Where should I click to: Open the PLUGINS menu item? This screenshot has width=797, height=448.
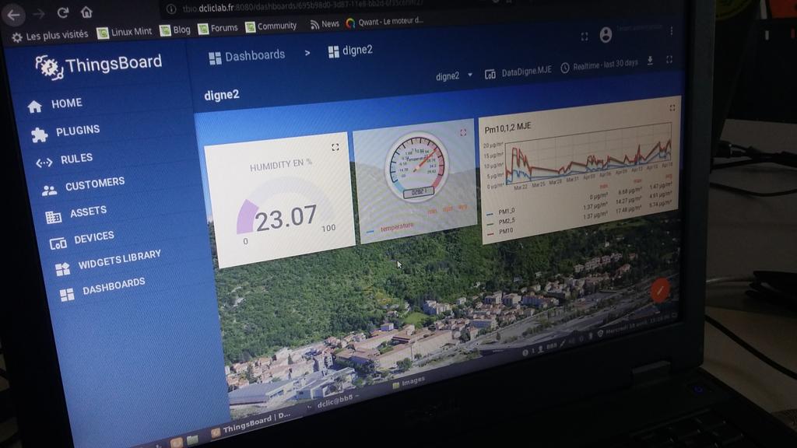coord(65,132)
